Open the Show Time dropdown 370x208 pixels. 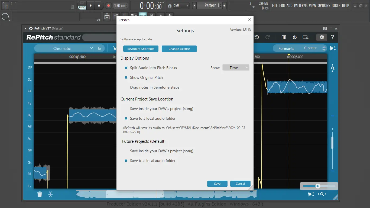pyautogui.click(x=236, y=68)
